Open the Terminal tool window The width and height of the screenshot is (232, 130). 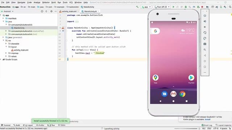[6, 125]
